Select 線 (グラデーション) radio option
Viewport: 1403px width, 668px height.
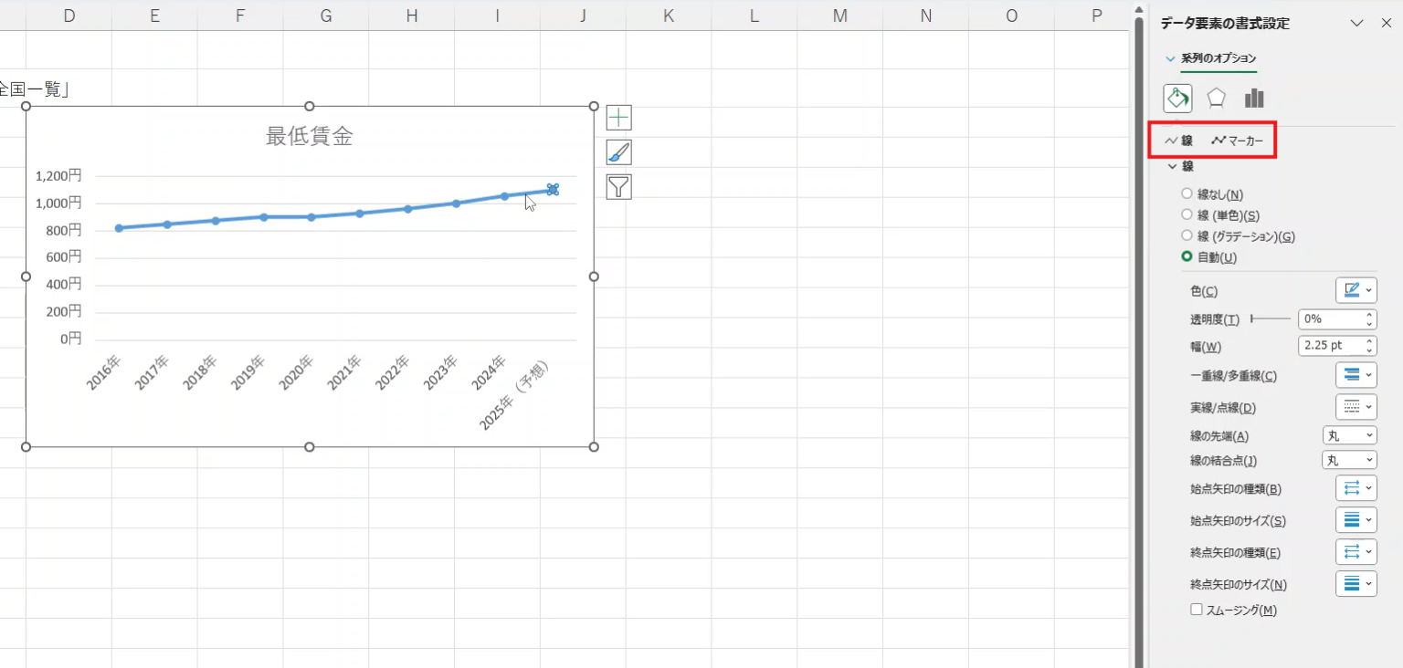pos(1187,236)
